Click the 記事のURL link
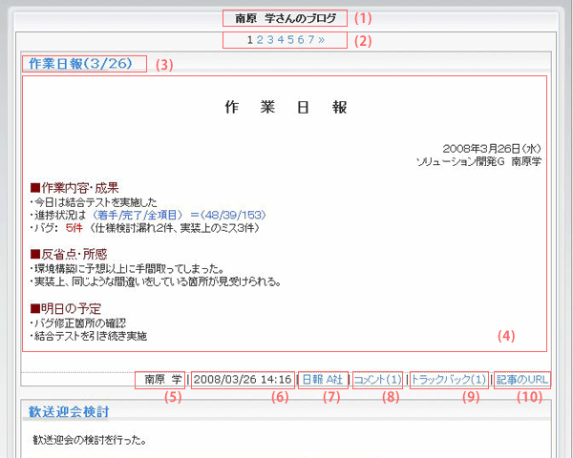573x458 pixels. pos(522,380)
